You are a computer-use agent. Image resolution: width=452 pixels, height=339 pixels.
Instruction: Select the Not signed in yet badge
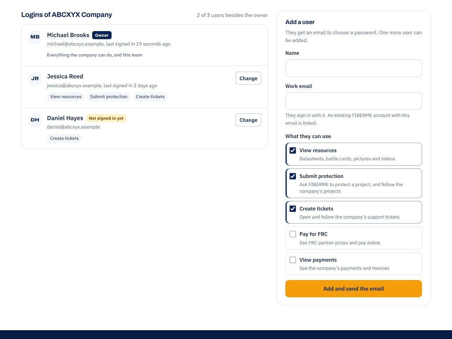106,118
